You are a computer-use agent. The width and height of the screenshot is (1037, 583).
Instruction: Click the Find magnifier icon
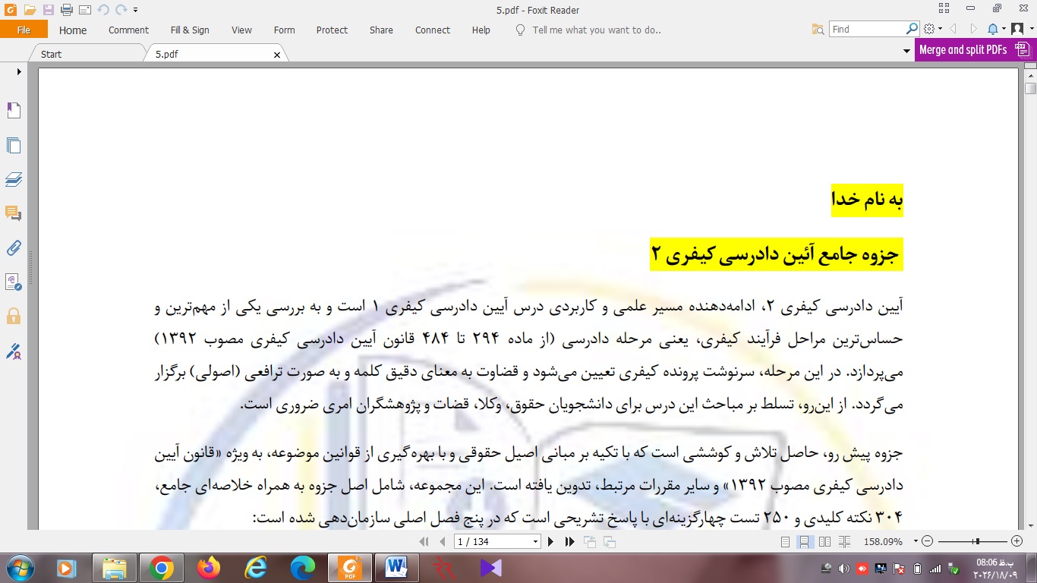pyautogui.click(x=912, y=29)
